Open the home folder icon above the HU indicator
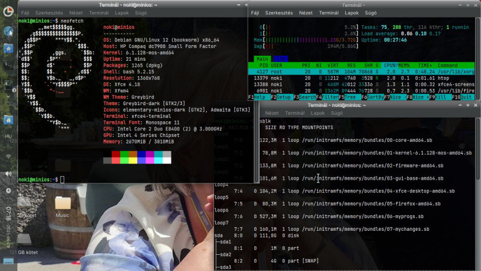This screenshot has width=481, height=271. coord(8,120)
